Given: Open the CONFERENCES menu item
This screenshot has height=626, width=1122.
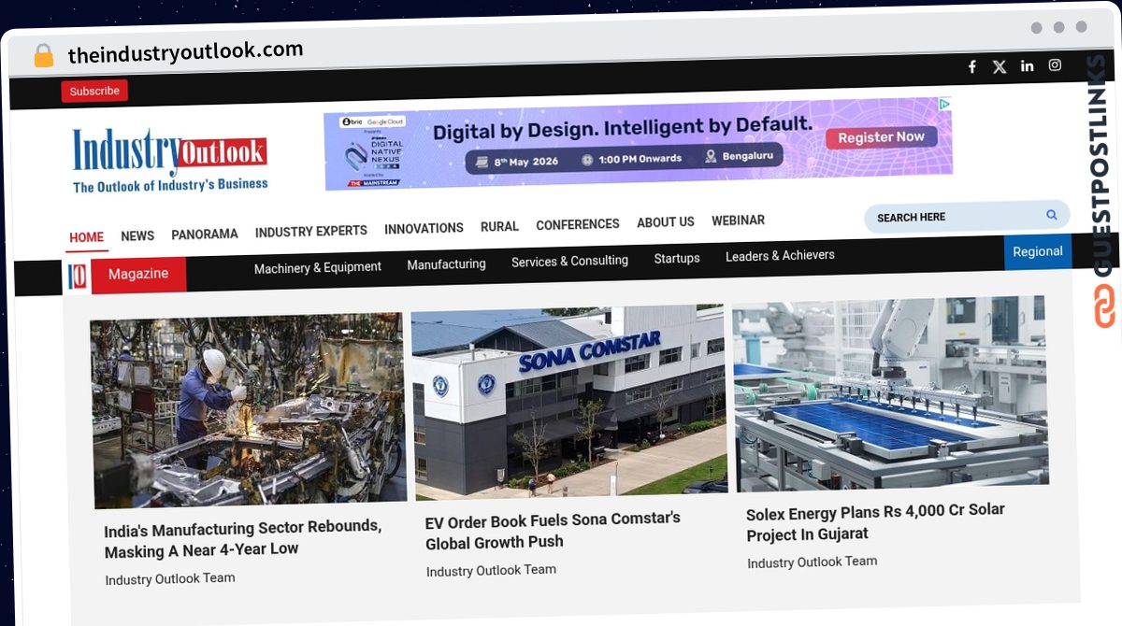Looking at the screenshot, I should pyautogui.click(x=578, y=224).
